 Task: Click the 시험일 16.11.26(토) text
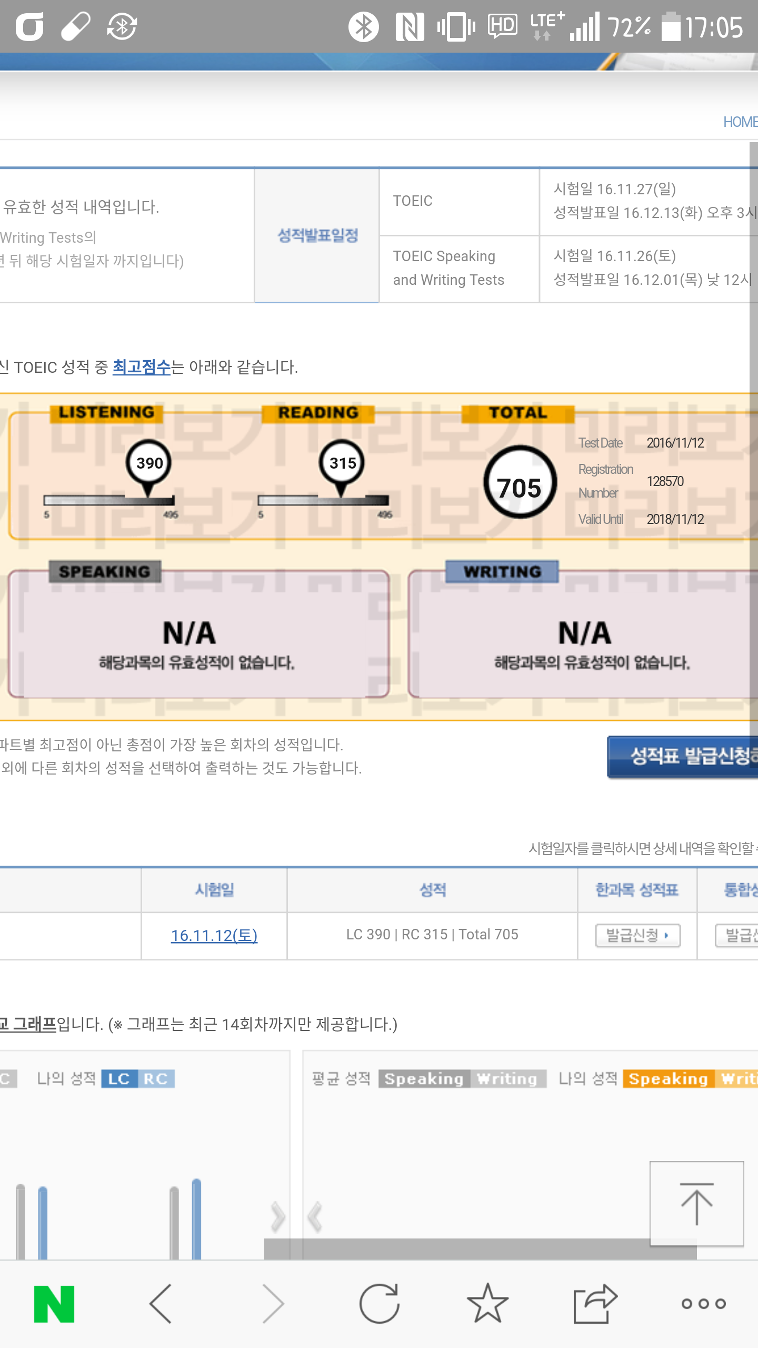click(615, 256)
